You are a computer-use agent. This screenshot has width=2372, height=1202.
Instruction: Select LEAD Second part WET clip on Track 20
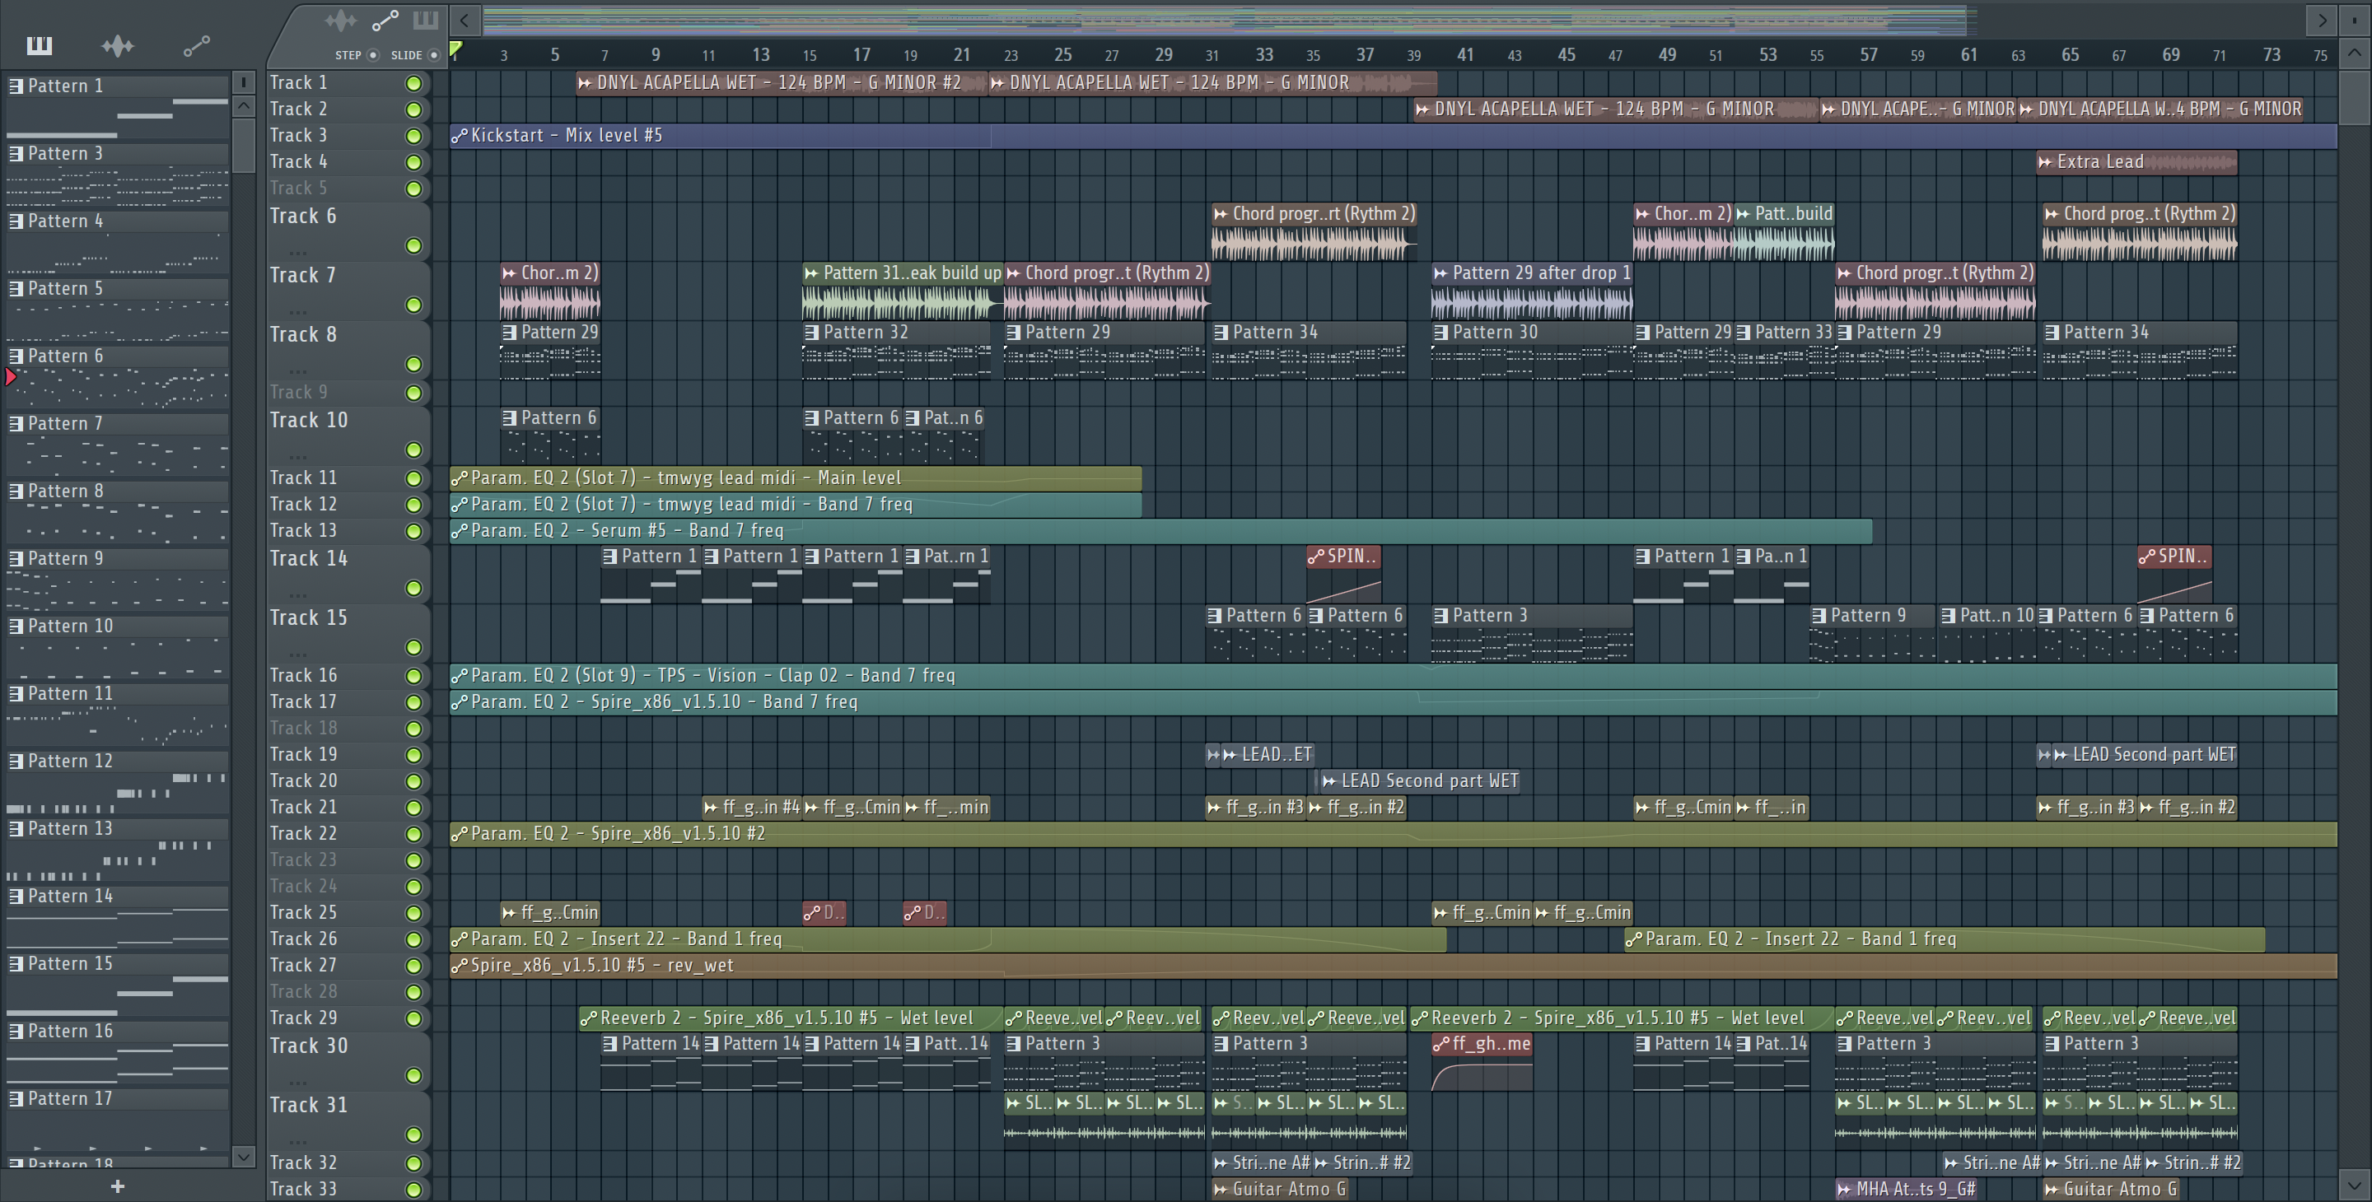click(x=1418, y=781)
